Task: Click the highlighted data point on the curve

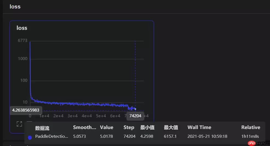Action: coord(135,109)
